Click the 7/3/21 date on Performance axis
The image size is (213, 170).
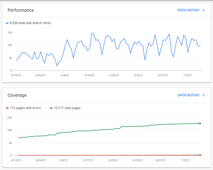187,75
